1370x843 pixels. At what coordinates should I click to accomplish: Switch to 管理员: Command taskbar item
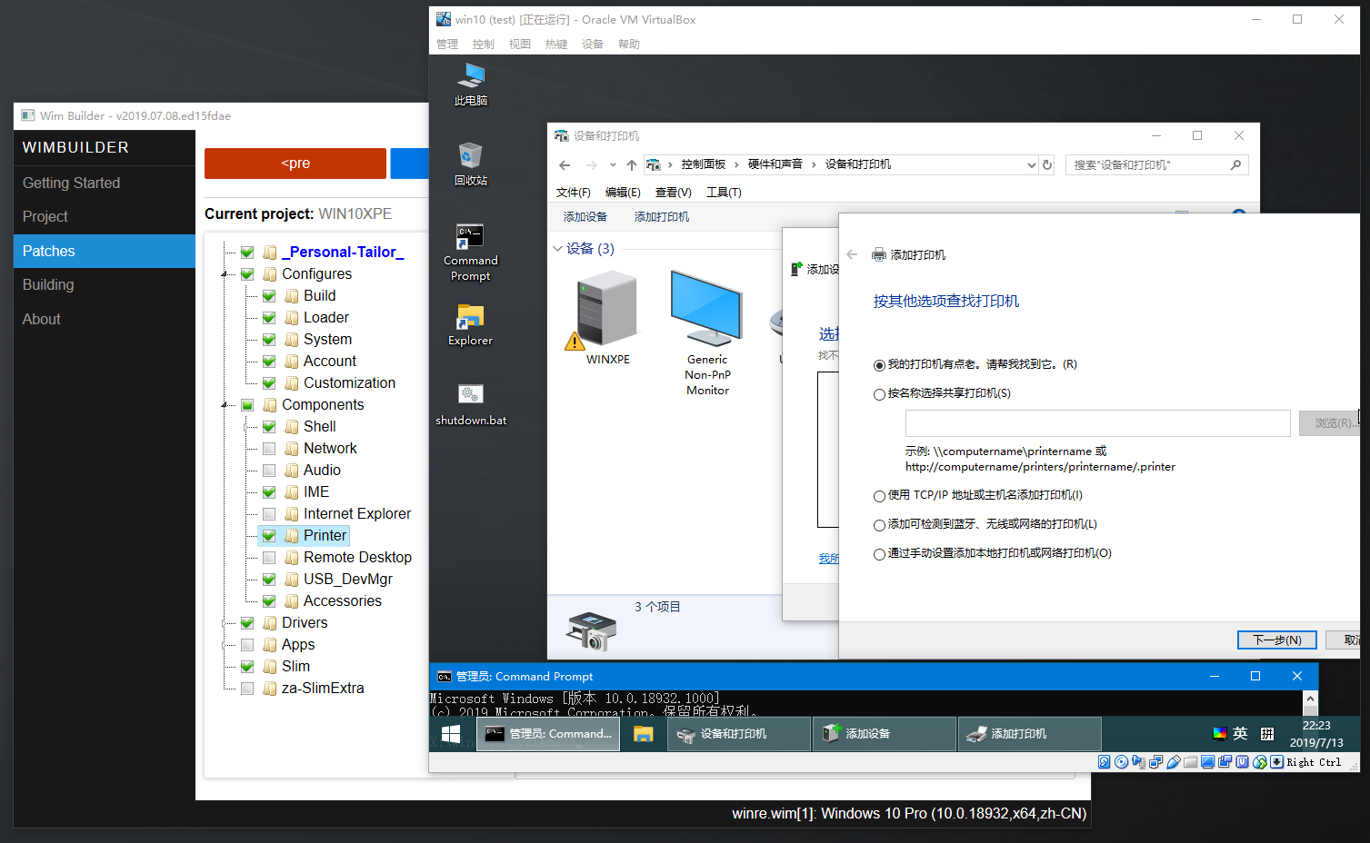[548, 734]
